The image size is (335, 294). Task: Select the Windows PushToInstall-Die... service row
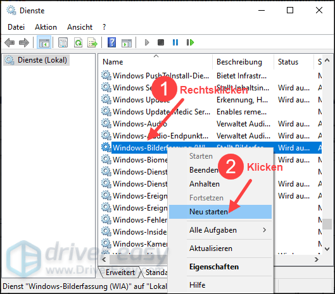point(212,75)
